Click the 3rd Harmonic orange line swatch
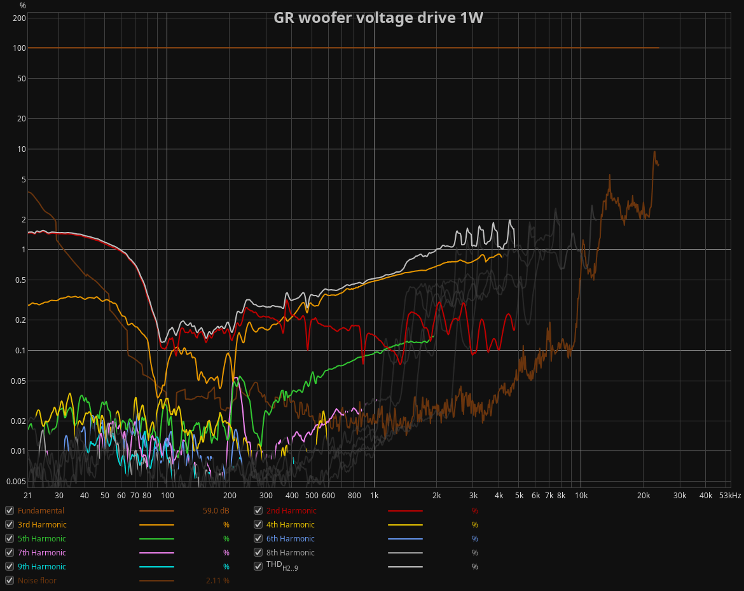The width and height of the screenshot is (744, 591). click(x=156, y=525)
